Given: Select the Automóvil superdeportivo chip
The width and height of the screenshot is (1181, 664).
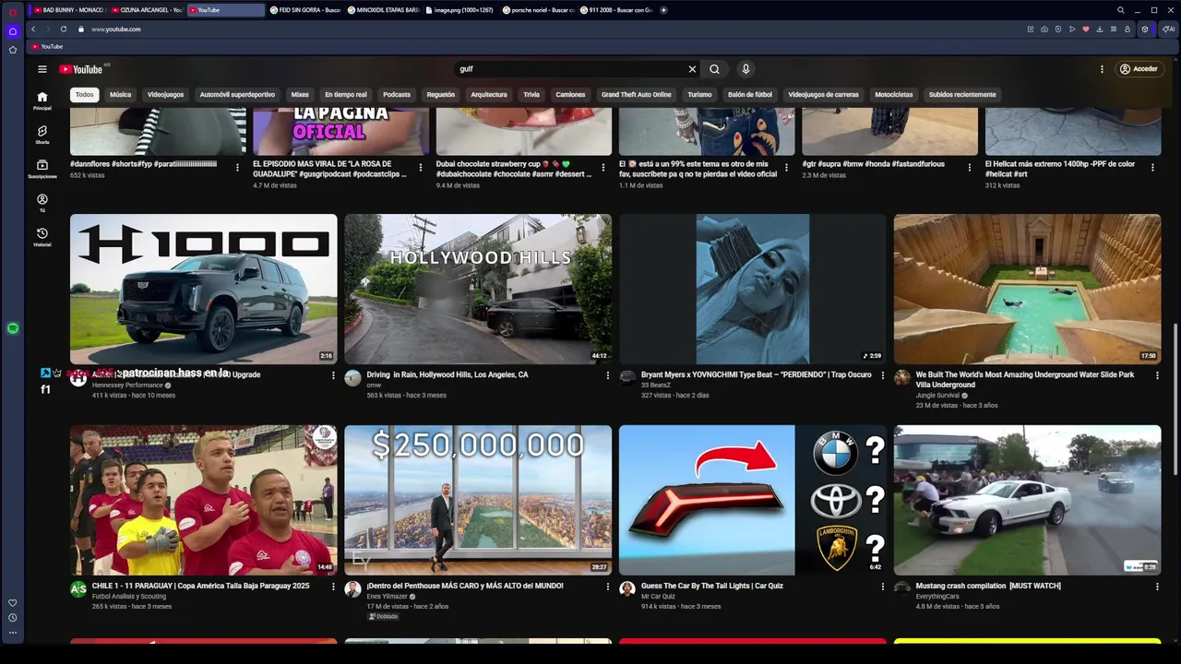Looking at the screenshot, I should click(x=237, y=94).
